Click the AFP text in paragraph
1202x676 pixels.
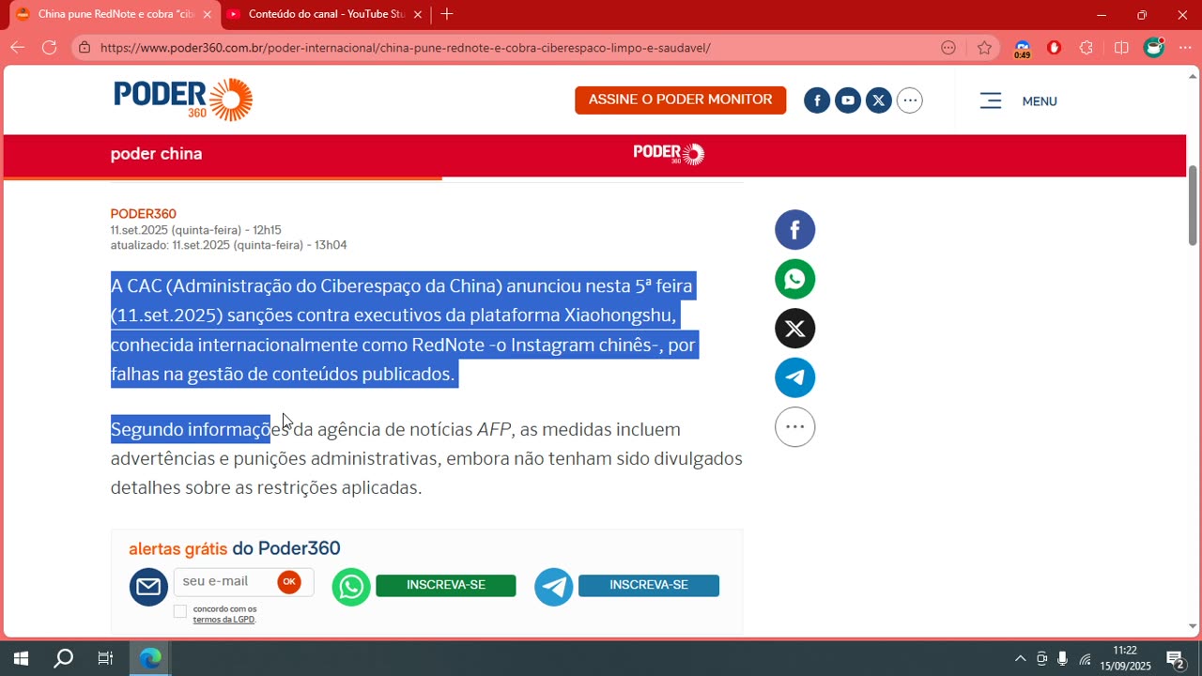[494, 429]
